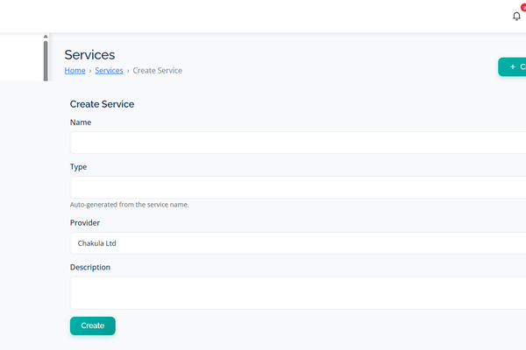Click the Create Service breadcrumb text

(x=157, y=70)
